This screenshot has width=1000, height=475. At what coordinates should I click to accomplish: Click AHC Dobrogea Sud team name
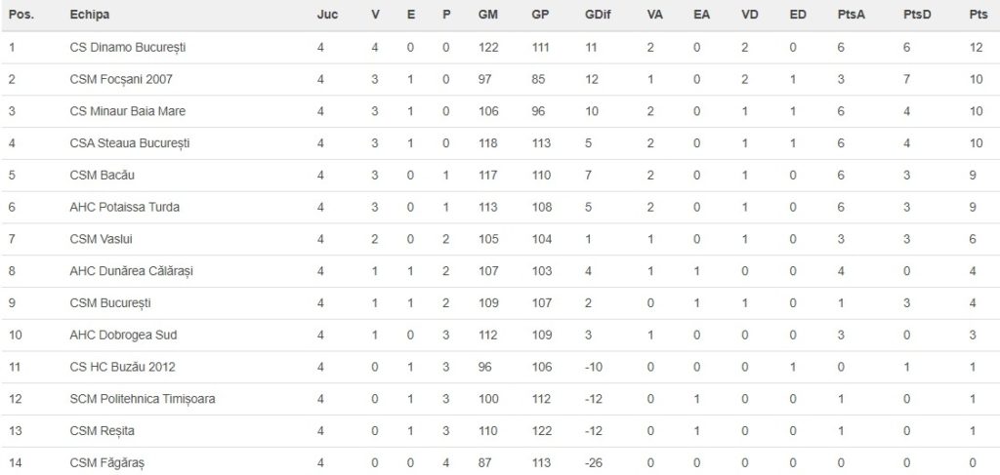coord(123,335)
